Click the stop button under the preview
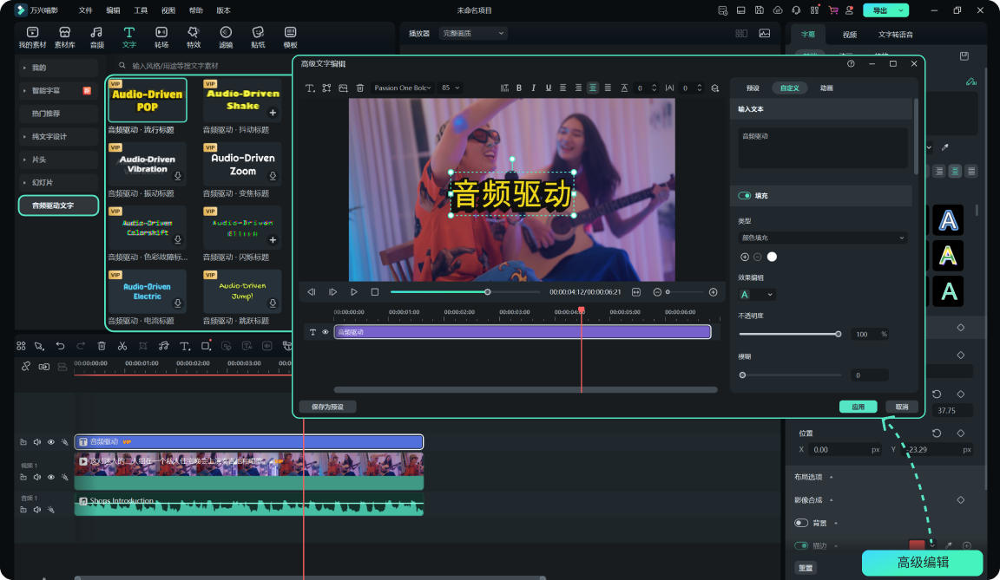 pos(375,292)
